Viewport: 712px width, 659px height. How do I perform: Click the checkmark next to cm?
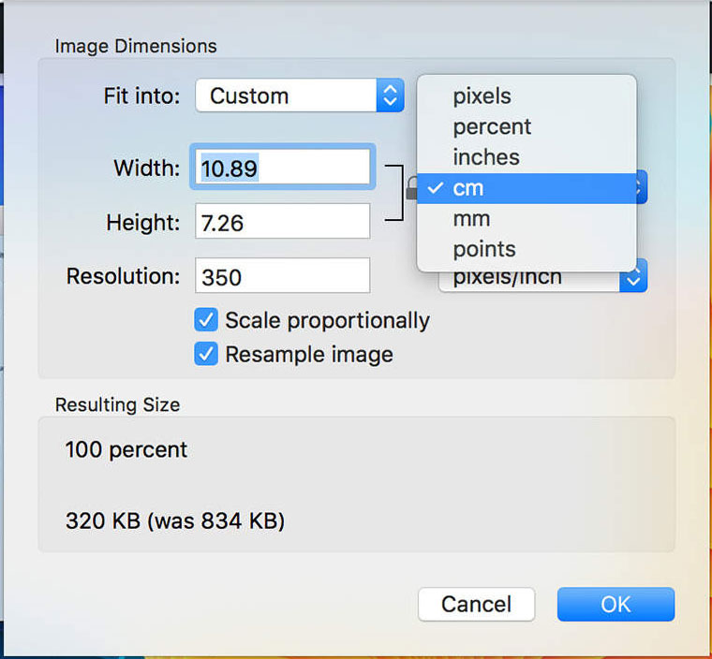434,187
